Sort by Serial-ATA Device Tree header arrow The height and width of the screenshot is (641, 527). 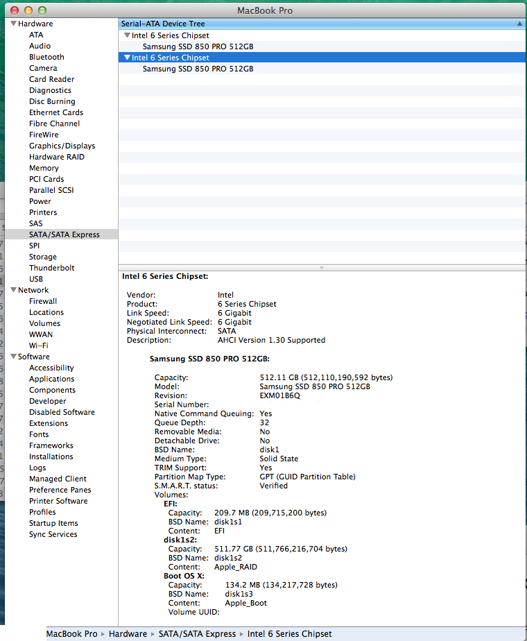519,24
